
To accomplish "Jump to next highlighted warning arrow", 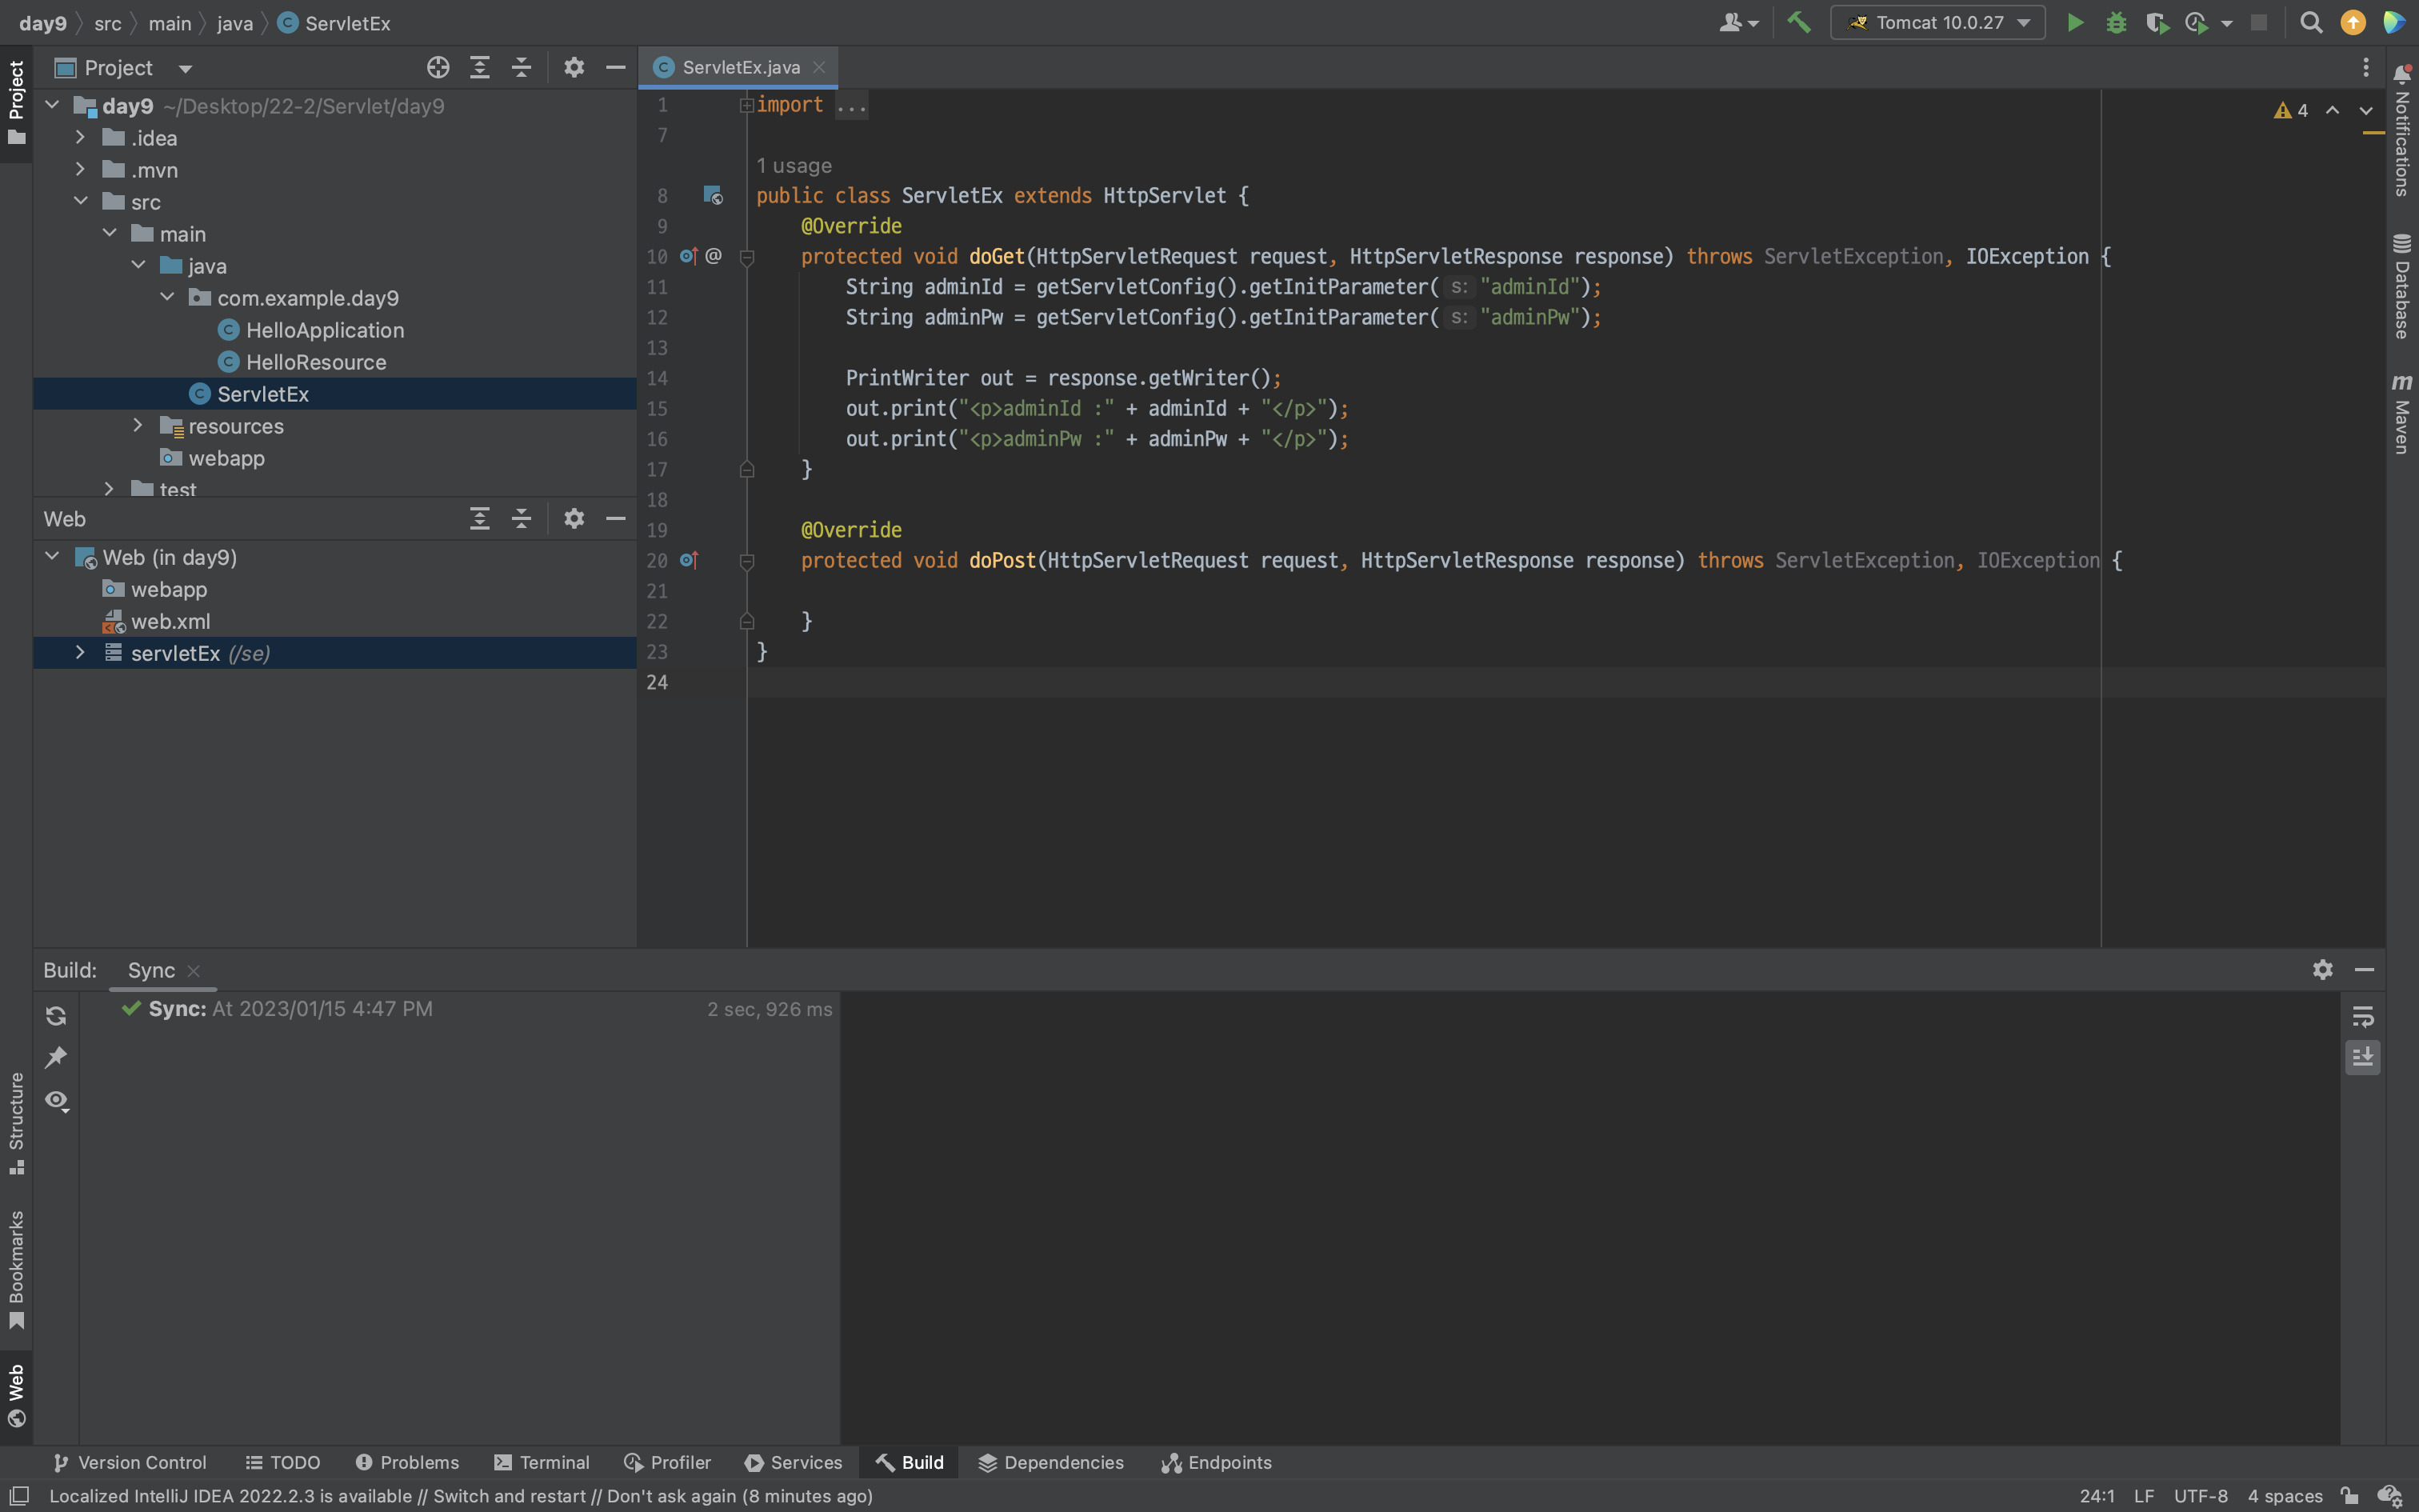I will click(x=2365, y=111).
